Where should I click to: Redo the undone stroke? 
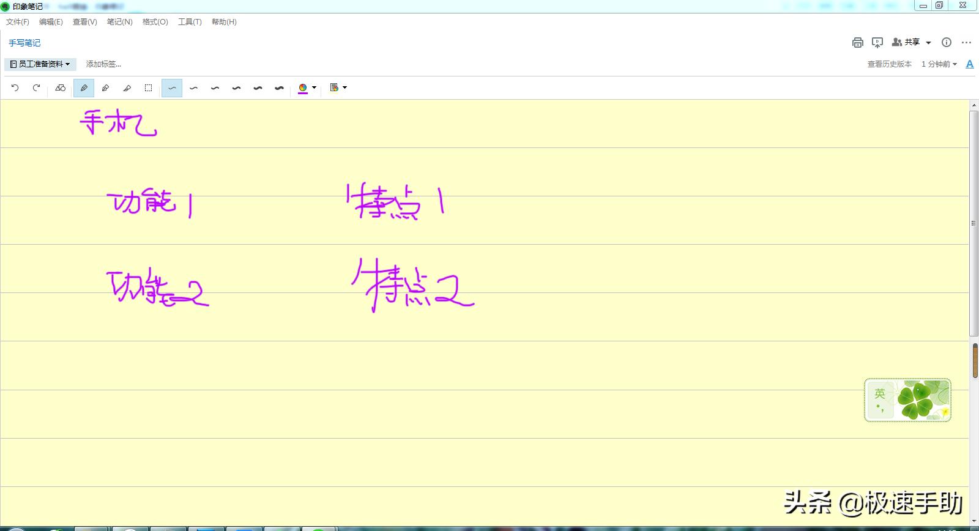click(37, 88)
